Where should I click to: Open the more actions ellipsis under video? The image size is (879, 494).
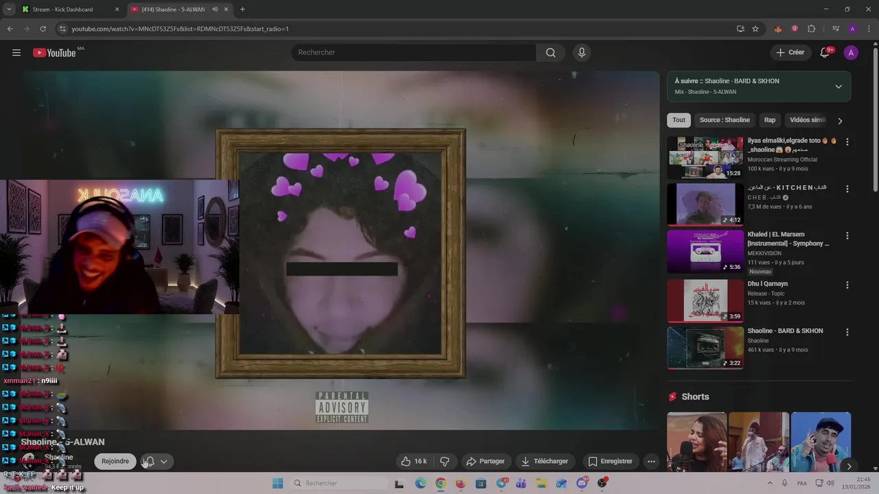click(651, 461)
